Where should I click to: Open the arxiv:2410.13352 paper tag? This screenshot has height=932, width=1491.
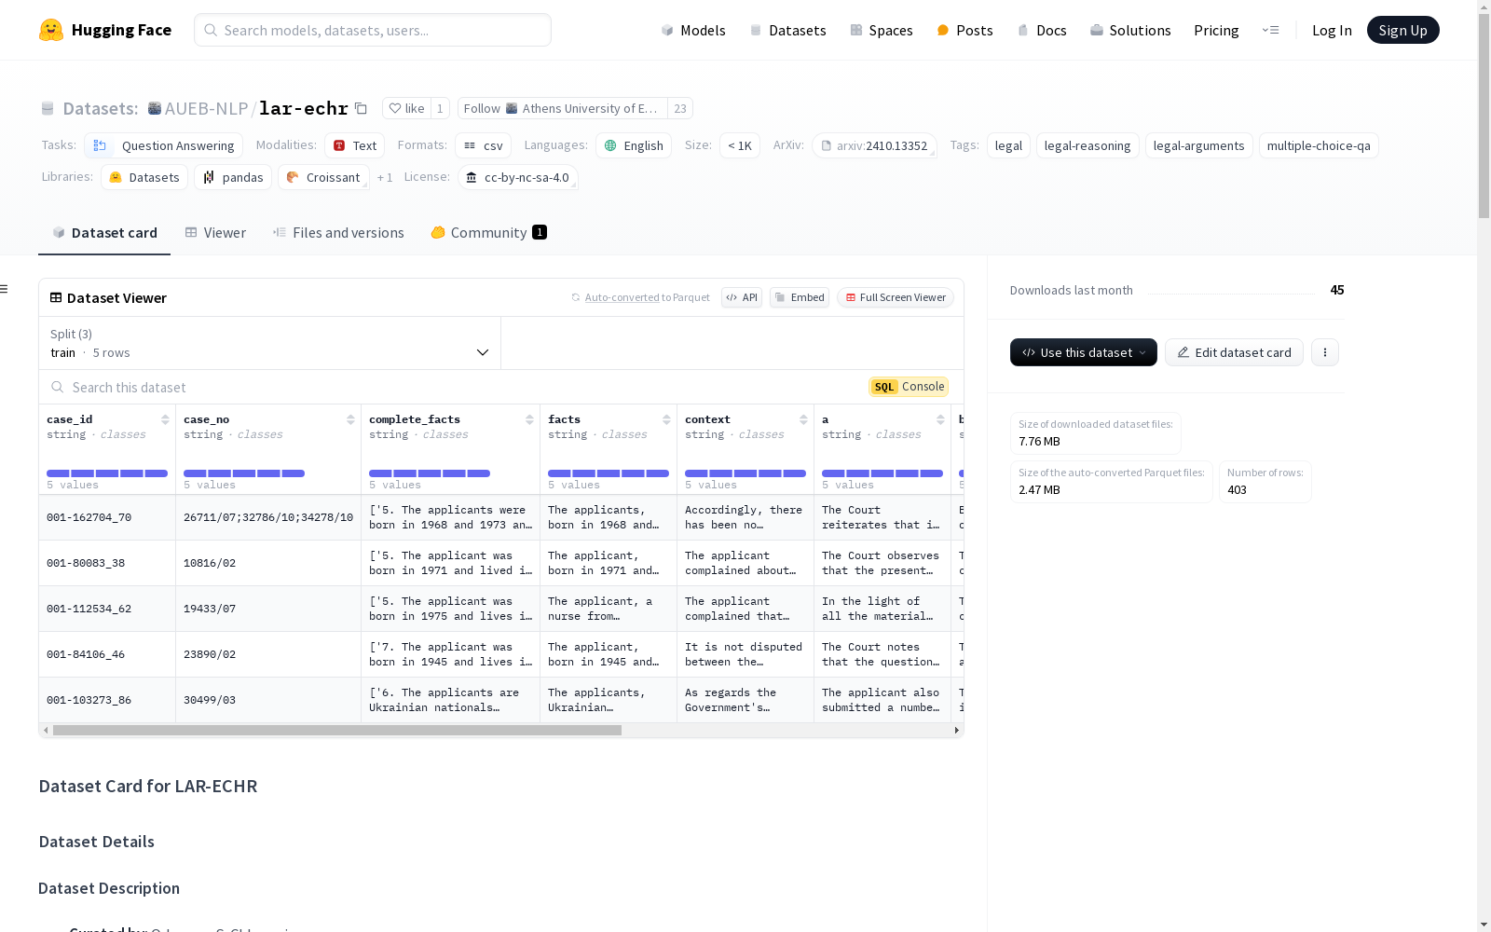[x=874, y=145]
